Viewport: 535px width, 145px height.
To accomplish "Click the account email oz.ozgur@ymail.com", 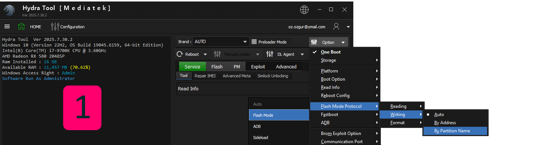I will [307, 27].
